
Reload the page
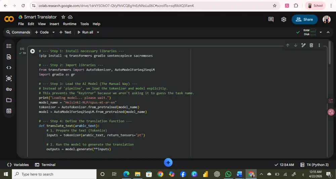(23, 6)
